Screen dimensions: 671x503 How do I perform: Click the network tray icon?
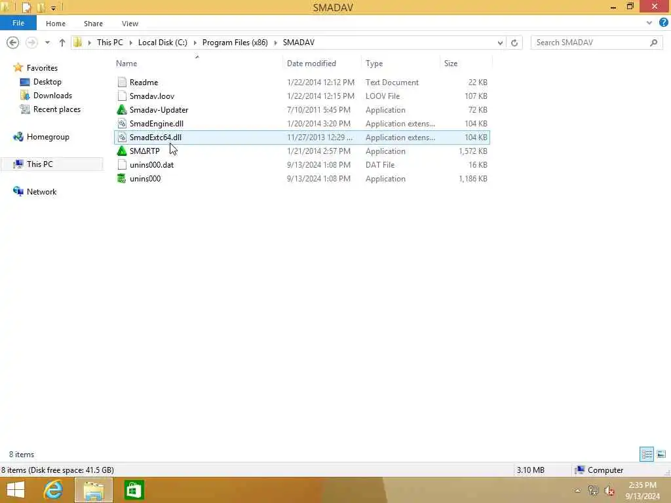coord(593,491)
